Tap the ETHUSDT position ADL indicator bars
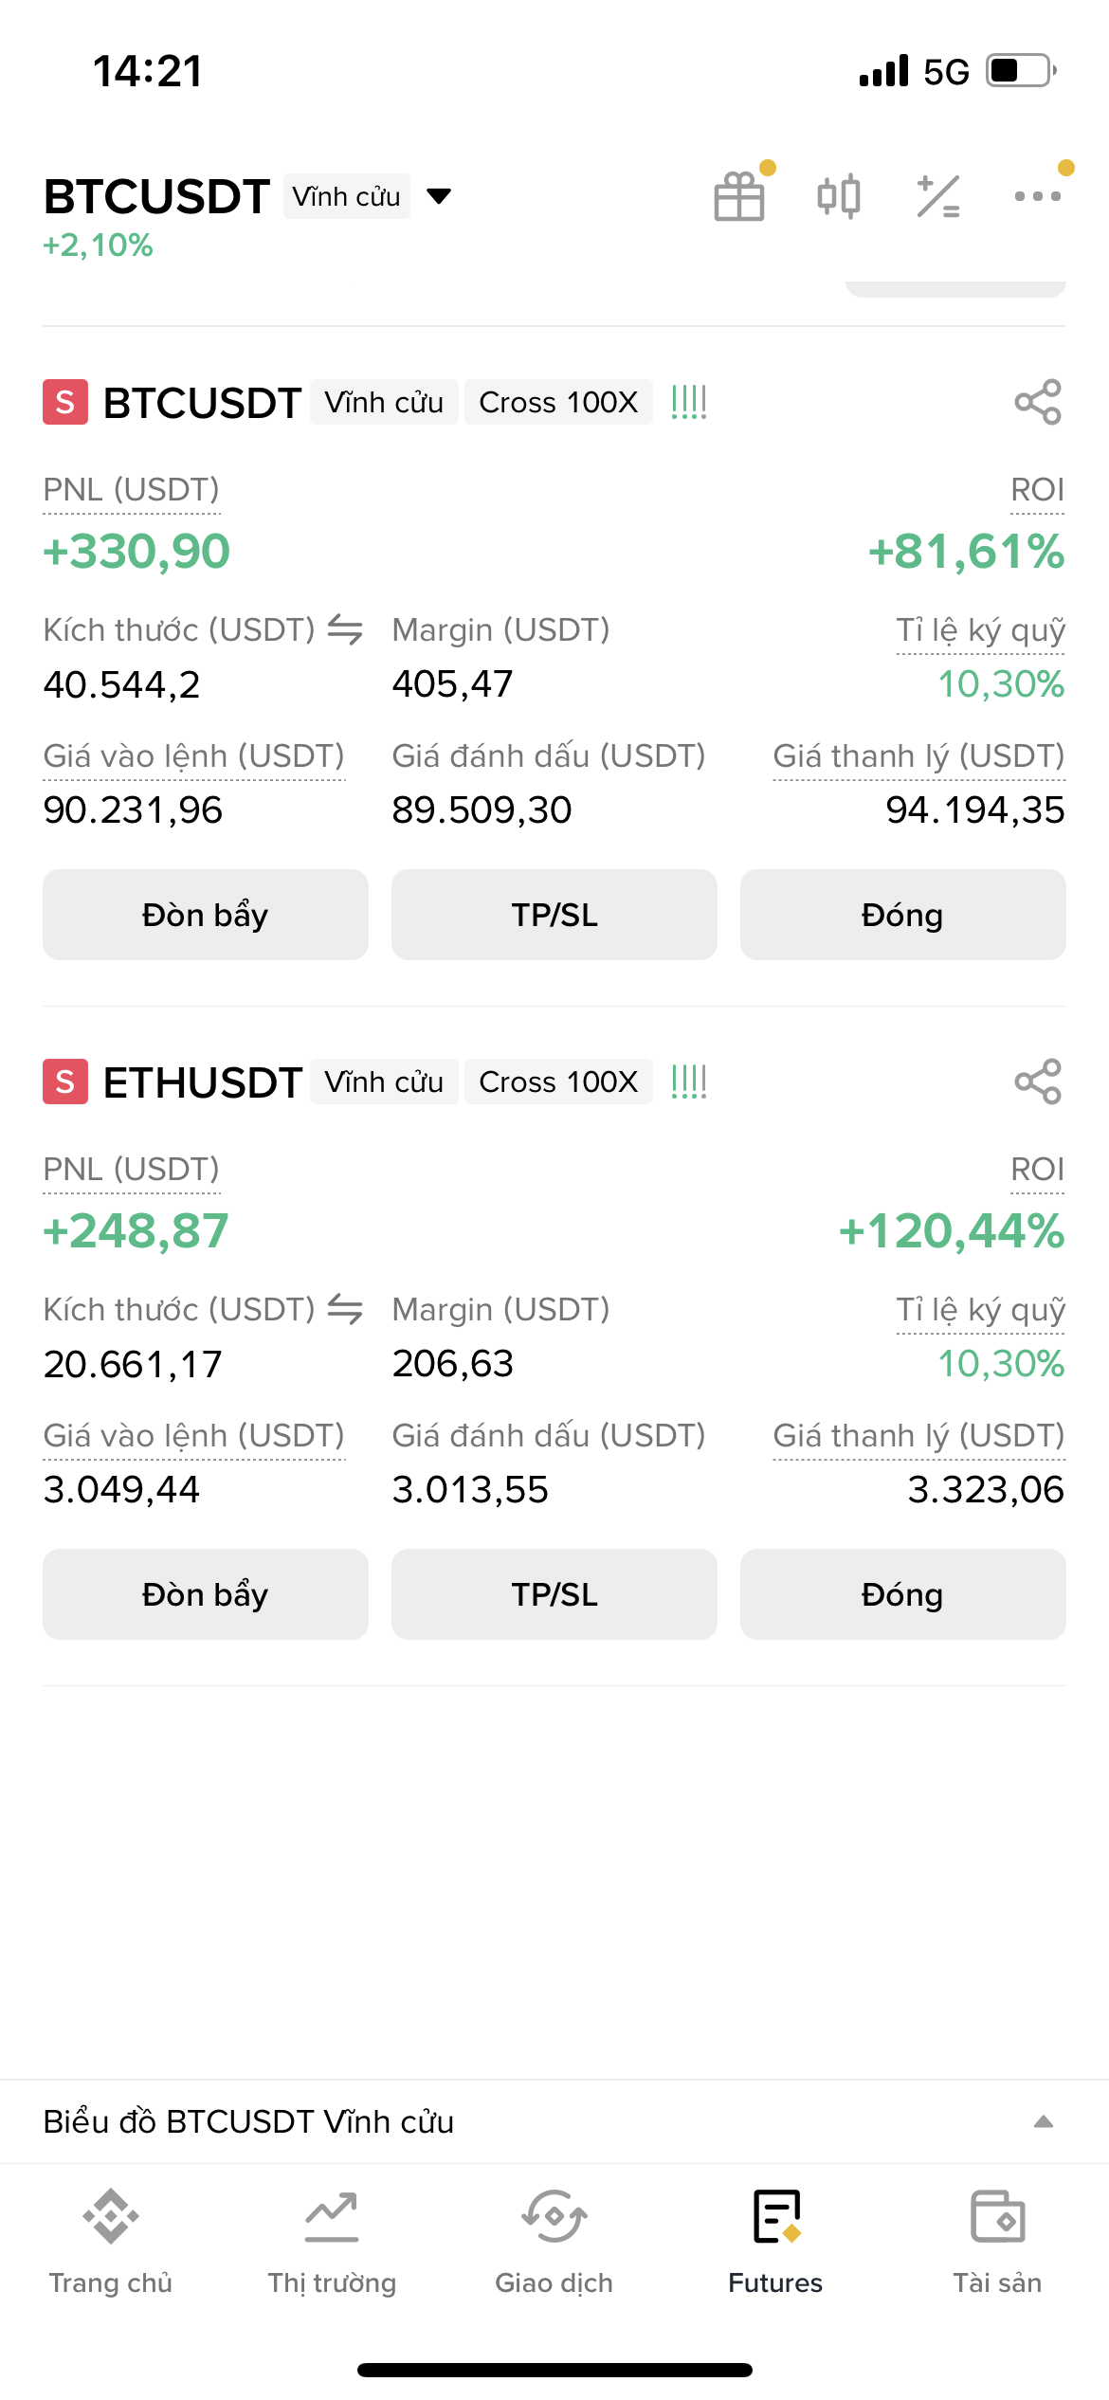 (x=689, y=1082)
